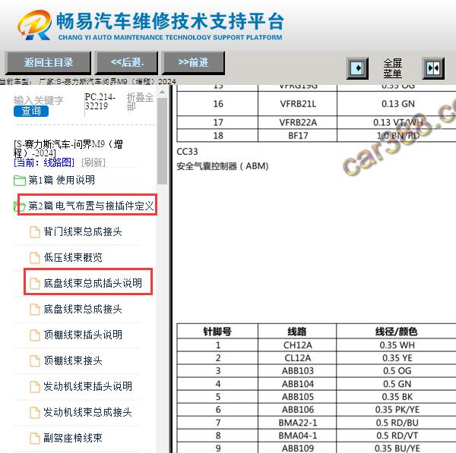Click page icon beside 底盘线束总成插头说明

click(35, 284)
